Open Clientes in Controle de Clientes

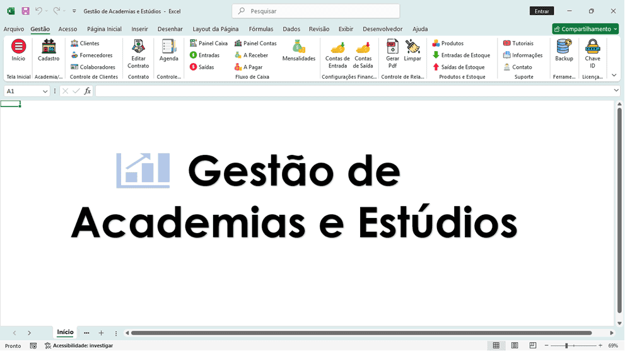(85, 43)
